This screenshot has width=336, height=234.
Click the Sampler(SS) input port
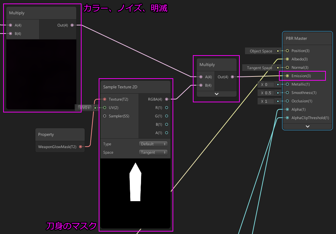coord(105,116)
